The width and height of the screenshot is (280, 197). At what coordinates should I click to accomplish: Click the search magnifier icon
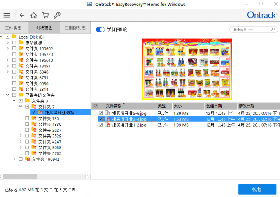(273, 29)
